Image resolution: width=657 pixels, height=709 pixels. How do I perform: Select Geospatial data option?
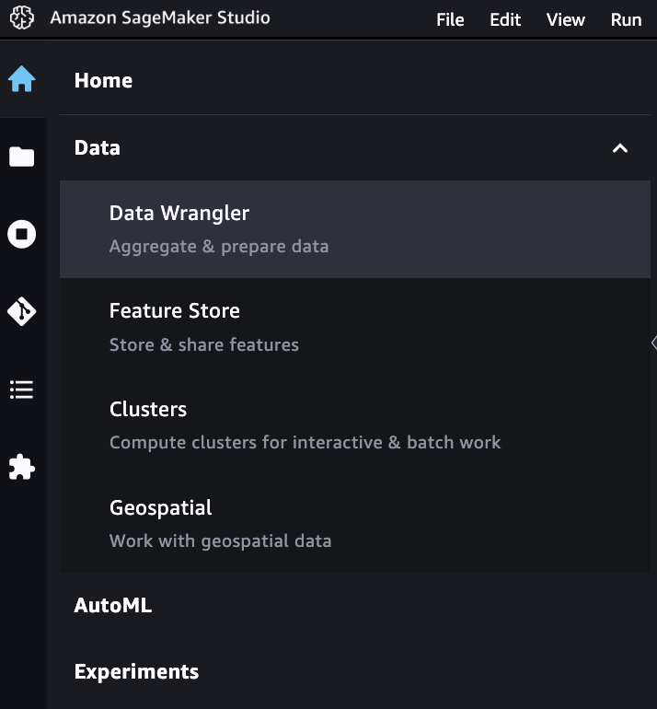[x=355, y=524]
